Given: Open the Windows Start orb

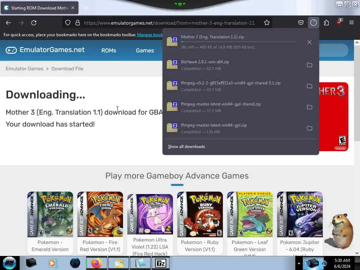Looking at the screenshot, I should pyautogui.click(x=9, y=263).
